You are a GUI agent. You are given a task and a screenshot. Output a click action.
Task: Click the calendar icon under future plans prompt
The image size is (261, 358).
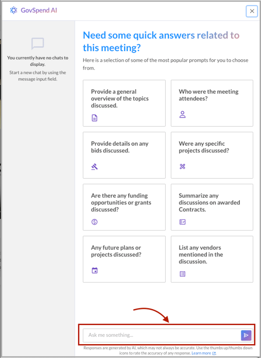point(94,270)
